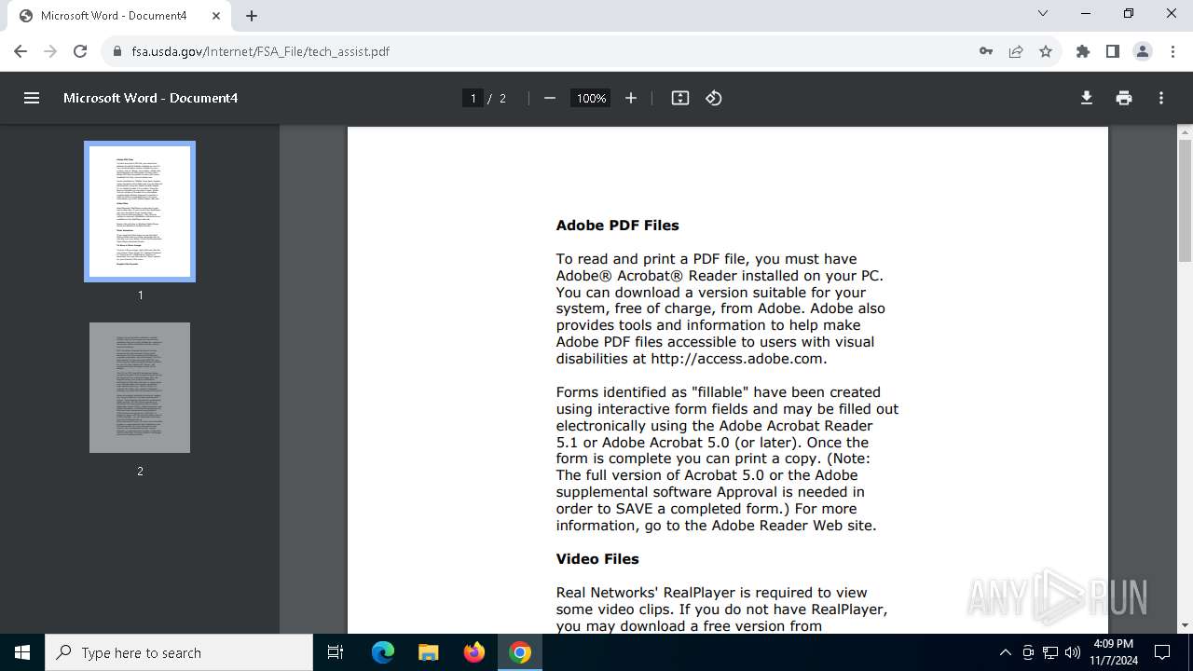This screenshot has height=671, width=1193.
Task: Click the browser forward arrow
Action: point(50,51)
